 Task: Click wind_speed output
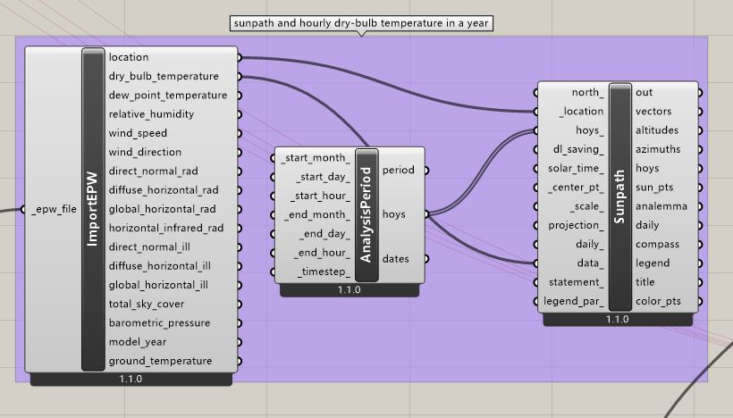click(x=138, y=133)
